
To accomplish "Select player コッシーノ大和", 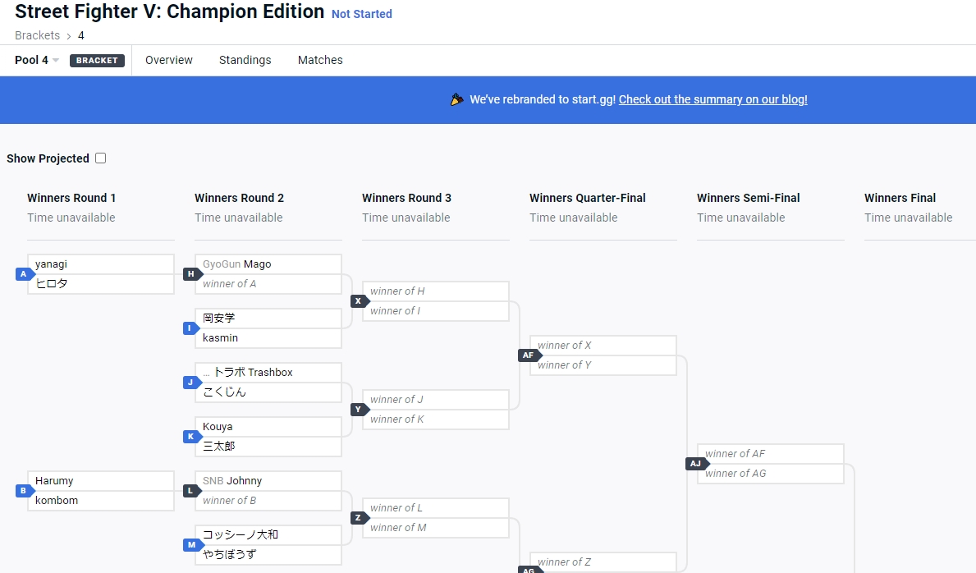I will (268, 535).
